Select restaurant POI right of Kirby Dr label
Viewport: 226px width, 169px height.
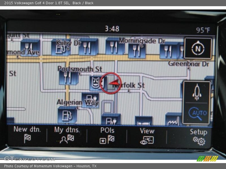point(88,47)
